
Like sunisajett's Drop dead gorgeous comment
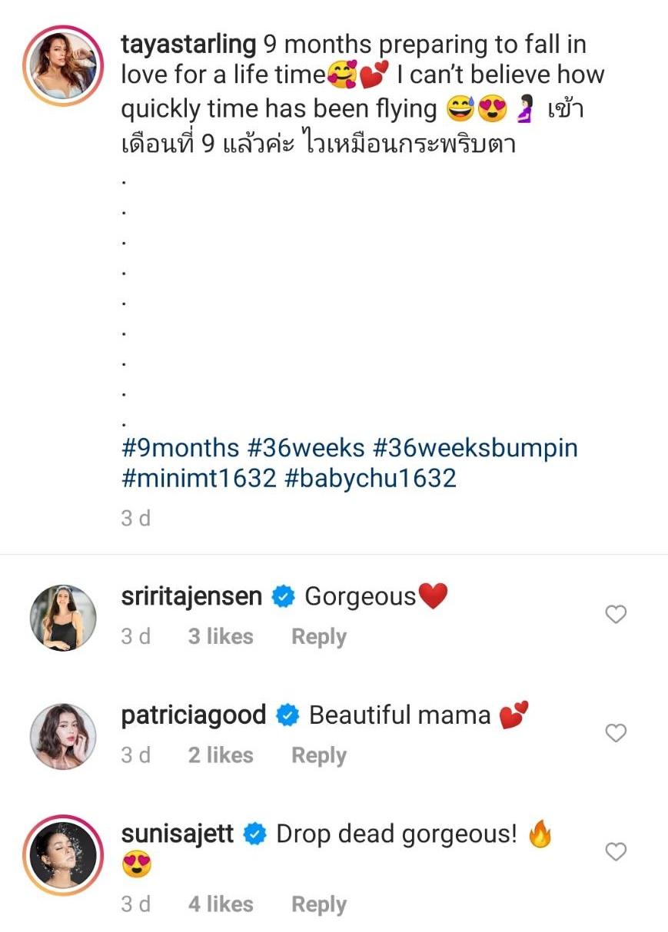click(x=616, y=852)
